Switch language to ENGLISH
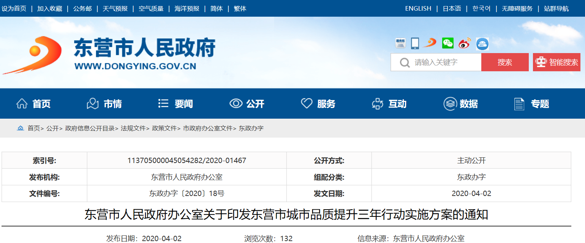This screenshot has width=585, height=243. [x=418, y=8]
